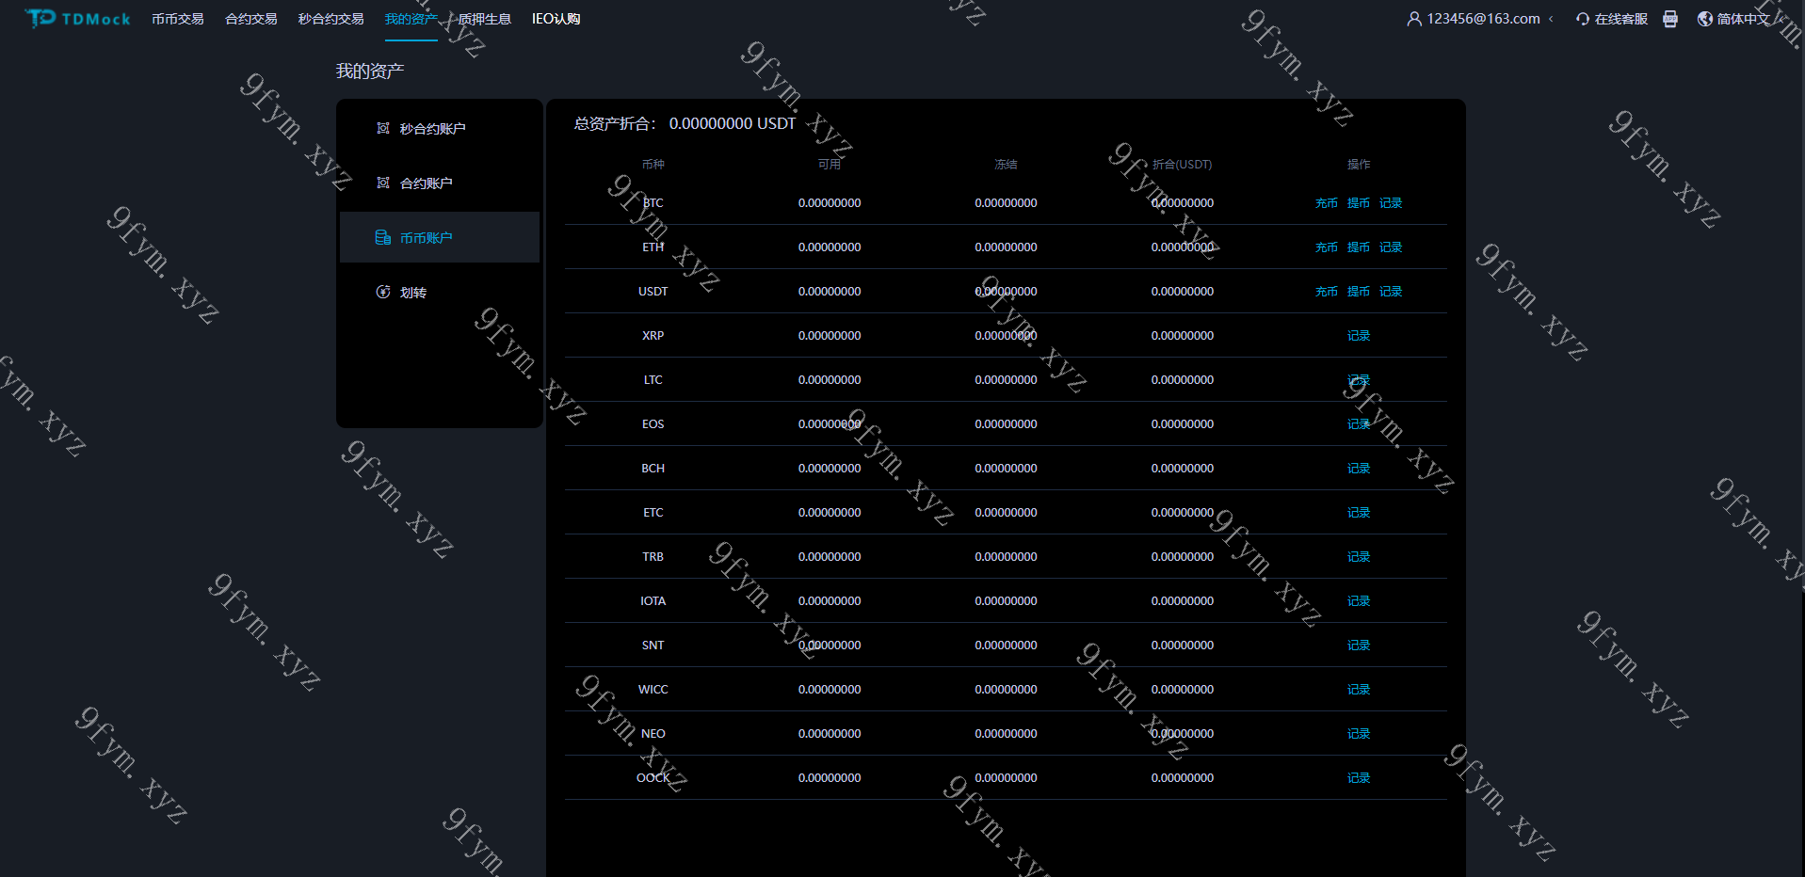Screen dimensions: 1805x877
Task: Open 记录 records for TRB
Action: pos(1359,557)
